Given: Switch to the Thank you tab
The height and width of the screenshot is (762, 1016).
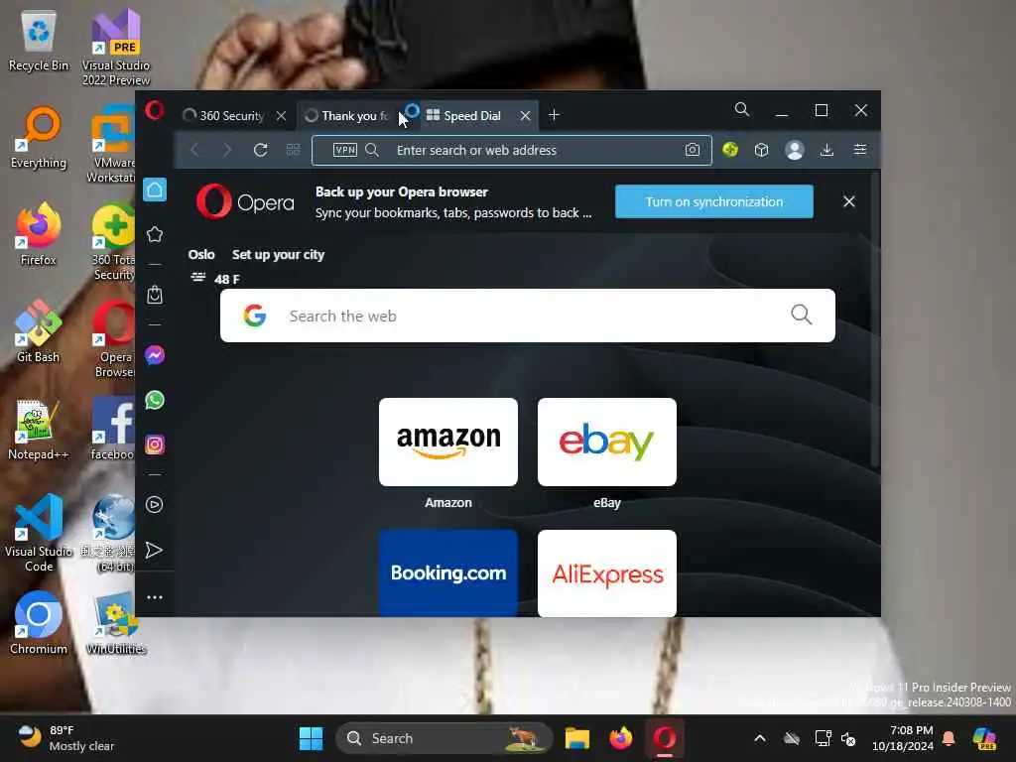Looking at the screenshot, I should (354, 116).
